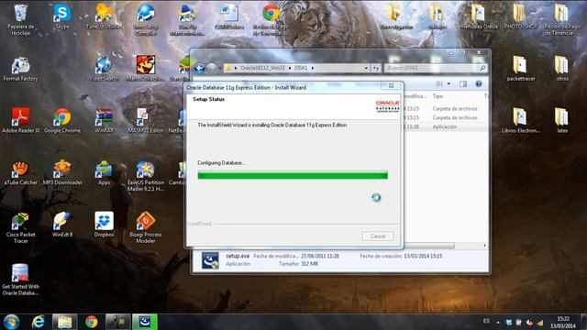Click DISK1 in the Explorer breadcrumb
The image size is (587, 330).
(301, 68)
